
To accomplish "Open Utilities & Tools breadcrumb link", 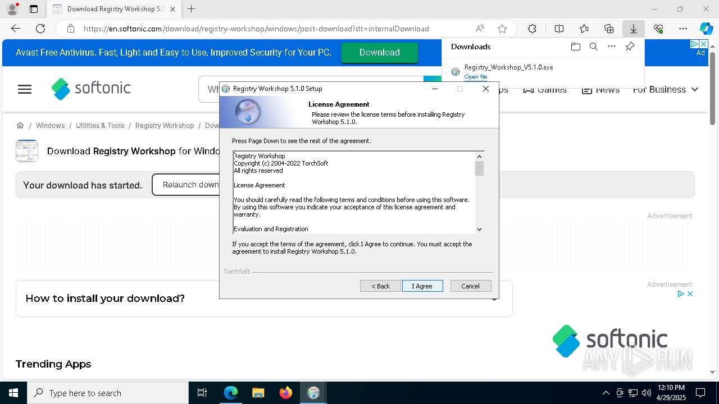I will point(100,126).
